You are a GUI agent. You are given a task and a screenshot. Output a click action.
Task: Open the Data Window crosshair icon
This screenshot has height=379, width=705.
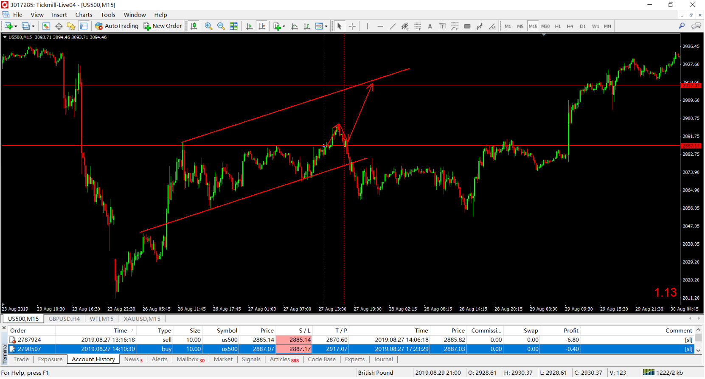pyautogui.click(x=59, y=26)
